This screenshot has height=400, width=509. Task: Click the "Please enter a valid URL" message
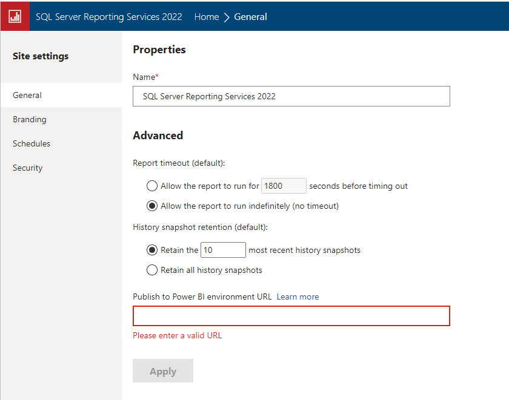[x=177, y=335]
